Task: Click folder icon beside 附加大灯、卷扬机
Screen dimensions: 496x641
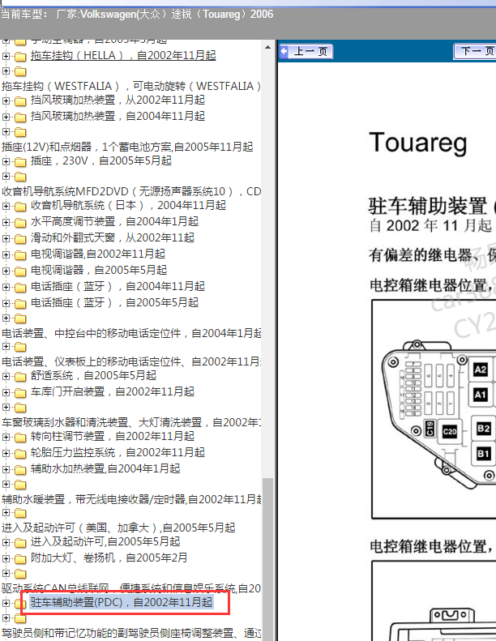Action: 20,559
